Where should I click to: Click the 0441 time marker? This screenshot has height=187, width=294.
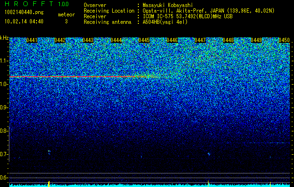32,40
